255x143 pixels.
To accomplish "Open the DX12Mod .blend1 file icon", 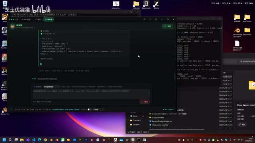I will pyautogui.click(x=237, y=45).
